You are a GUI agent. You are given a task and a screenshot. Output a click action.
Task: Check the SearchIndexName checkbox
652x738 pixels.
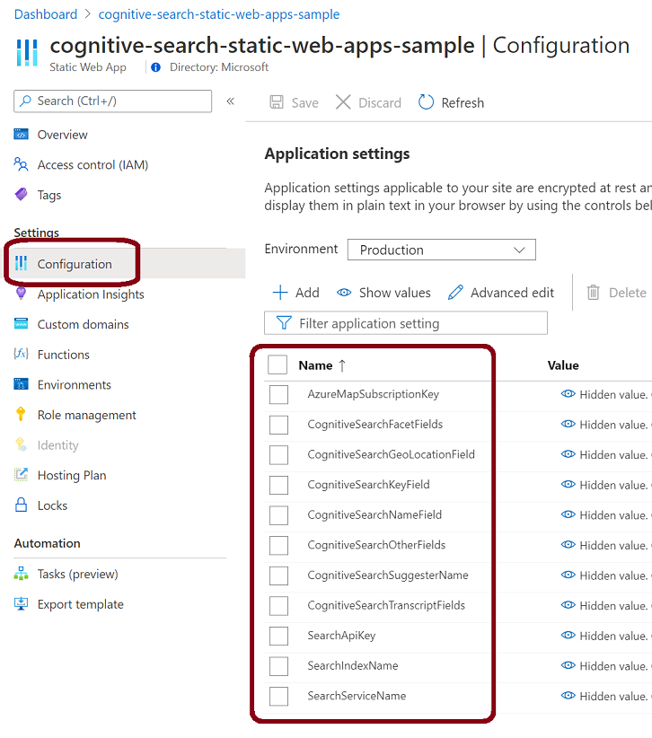[x=278, y=666]
